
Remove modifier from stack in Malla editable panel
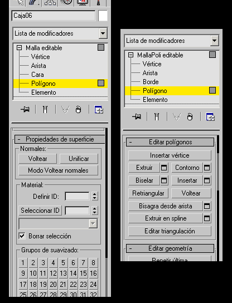point(78,110)
